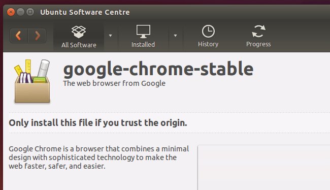Expand the All Software dropdown arrow
The image size is (330, 190).
[x=110, y=36]
